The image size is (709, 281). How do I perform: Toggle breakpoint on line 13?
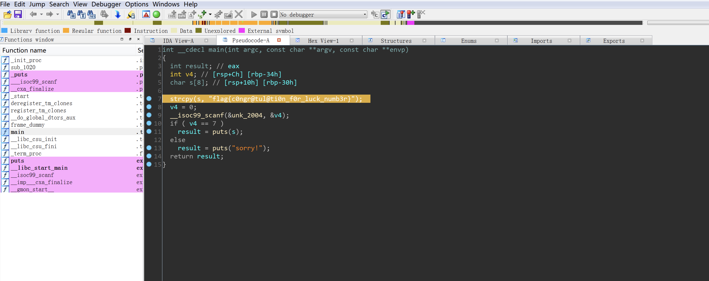click(150, 148)
